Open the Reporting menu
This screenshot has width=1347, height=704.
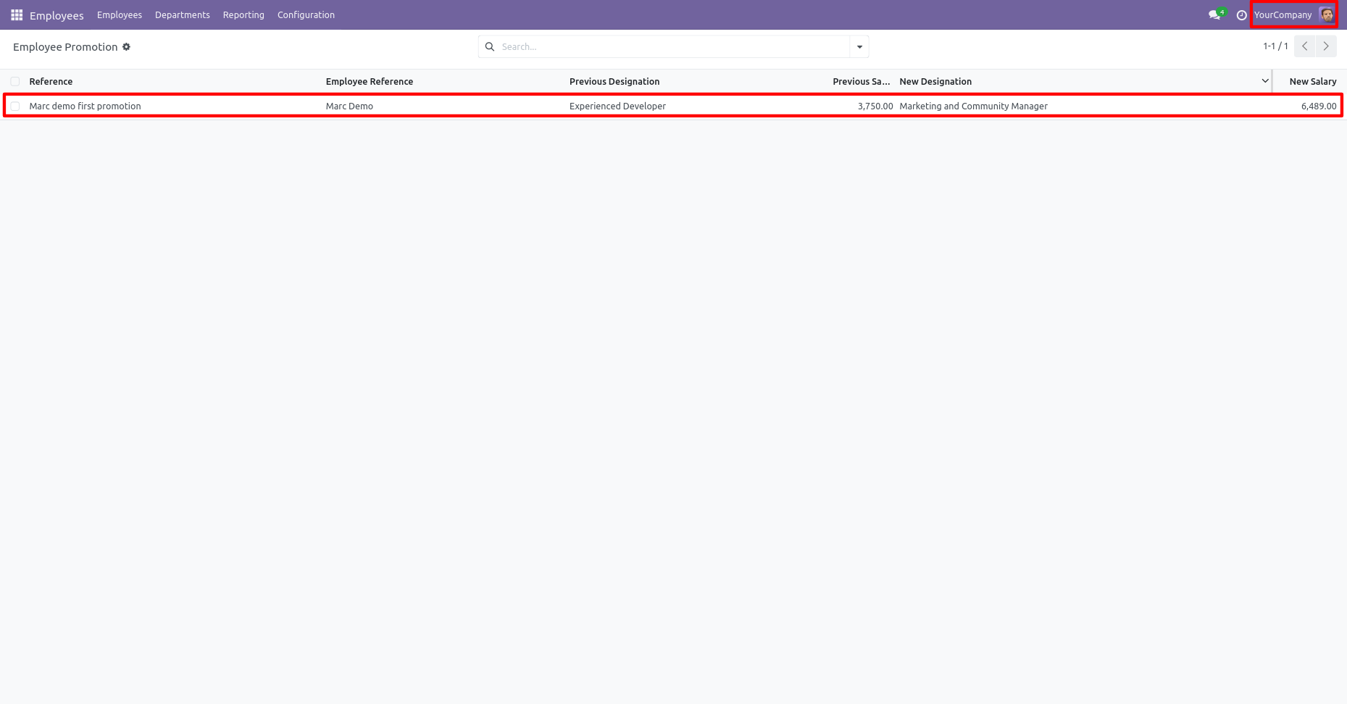[243, 14]
